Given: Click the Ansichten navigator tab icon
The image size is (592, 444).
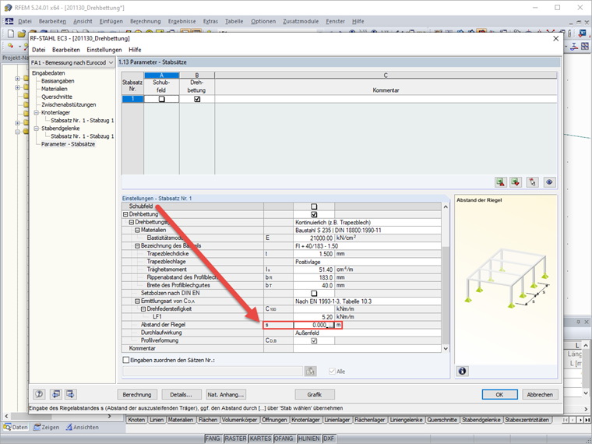Looking at the screenshot, I should (x=69, y=428).
